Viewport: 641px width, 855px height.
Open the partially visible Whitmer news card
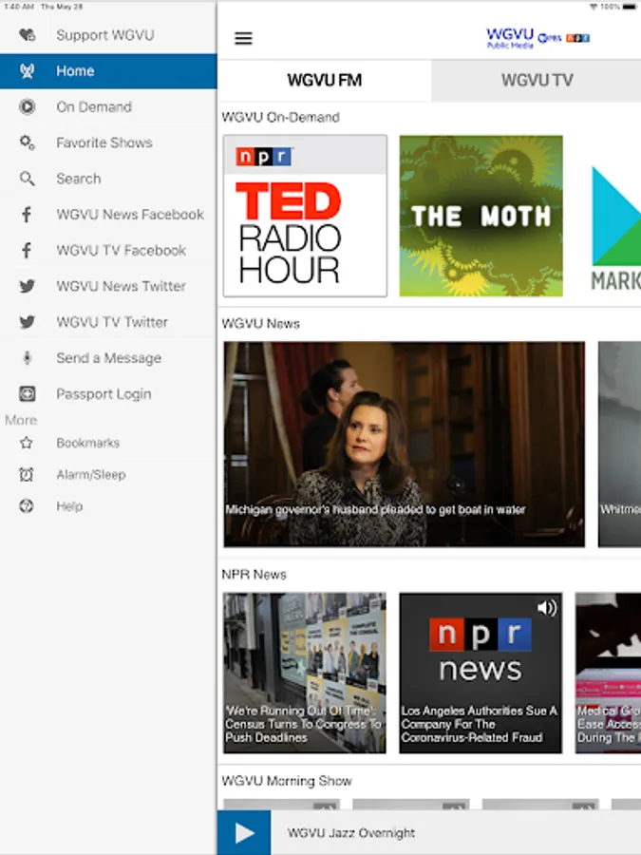[620, 444]
